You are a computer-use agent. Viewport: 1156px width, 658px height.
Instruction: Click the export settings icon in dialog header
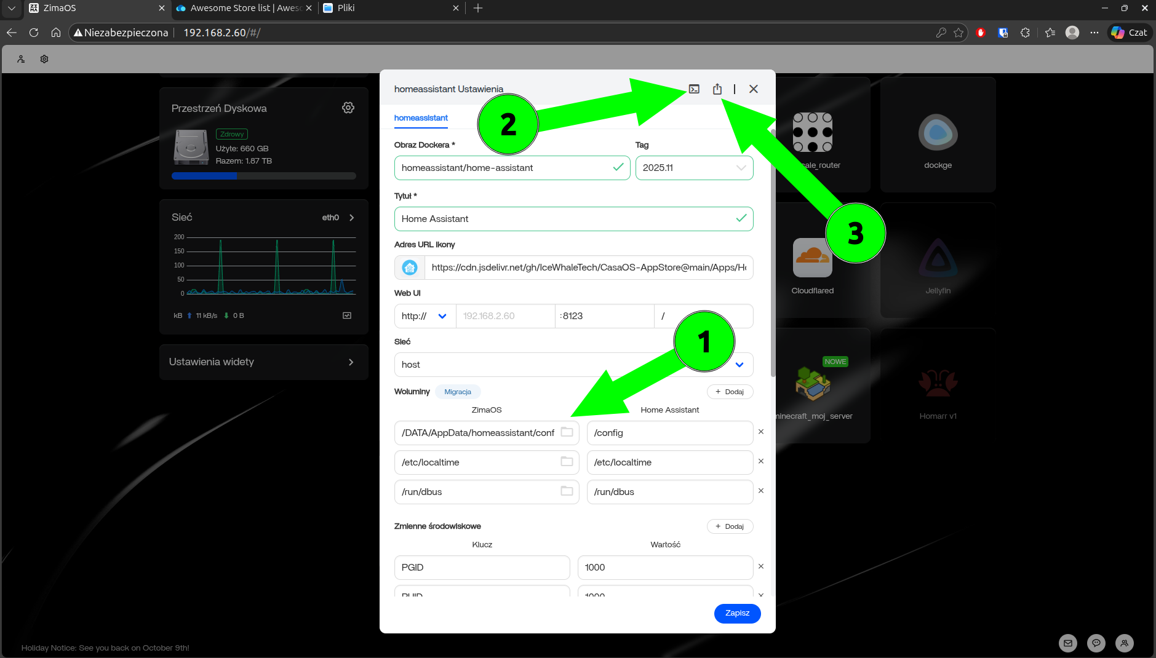717,89
